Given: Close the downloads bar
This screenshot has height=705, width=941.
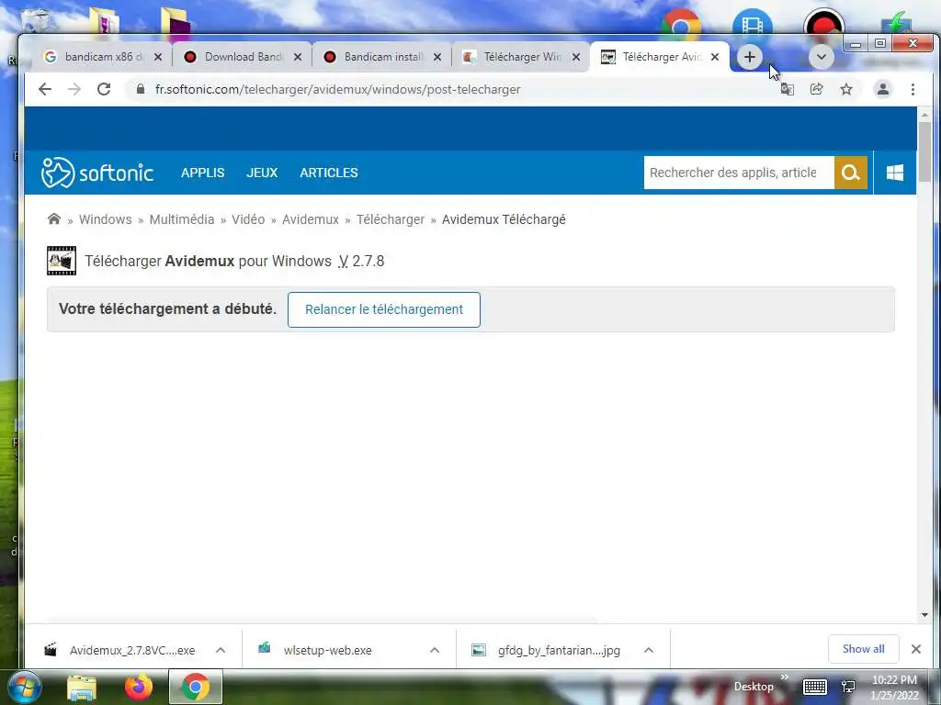Looking at the screenshot, I should (916, 649).
